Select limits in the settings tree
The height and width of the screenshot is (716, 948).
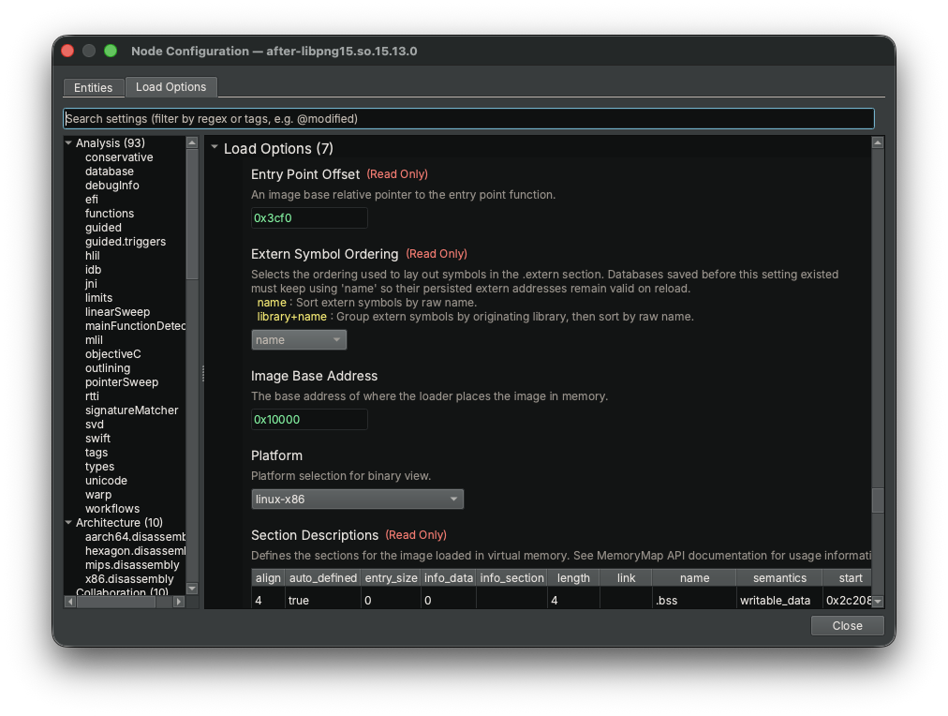(98, 297)
